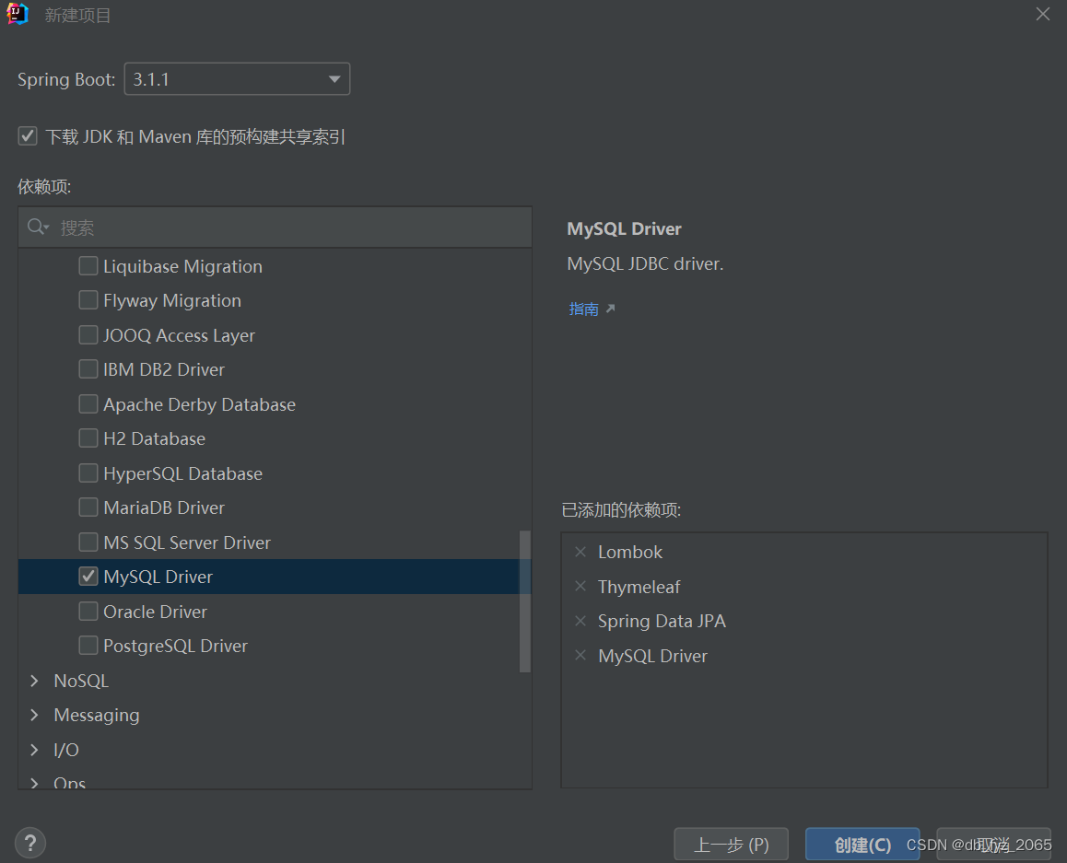The image size is (1067, 863).
Task: Expand the I/O category
Action: pyautogui.click(x=35, y=750)
